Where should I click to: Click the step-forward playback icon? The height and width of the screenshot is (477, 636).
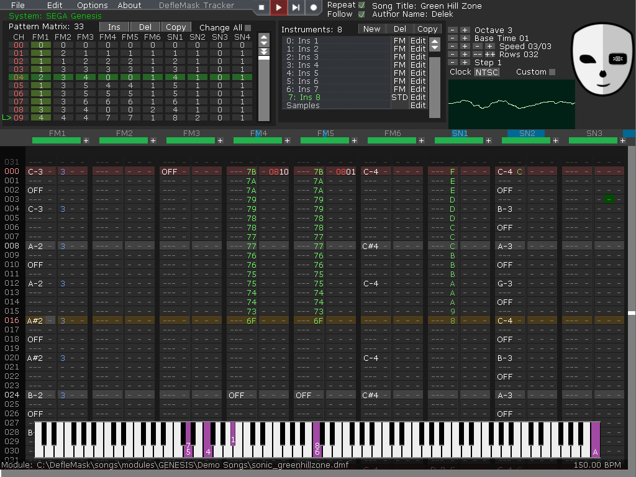point(296,7)
